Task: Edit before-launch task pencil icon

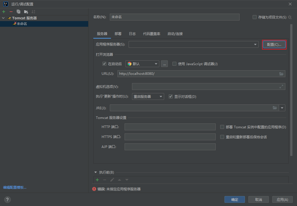Action: (112, 180)
